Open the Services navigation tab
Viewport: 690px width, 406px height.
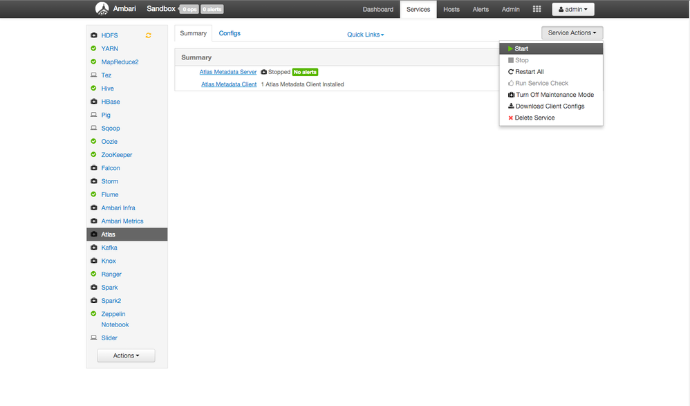(x=418, y=9)
